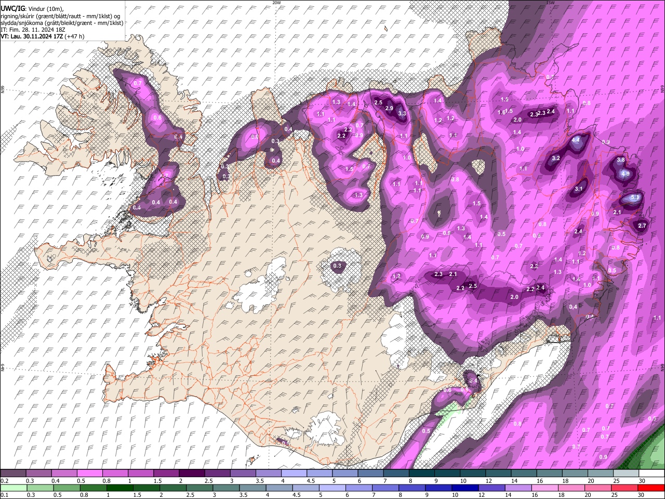Click the 0.2 legend scale label
665x499 pixels.
click(x=4, y=481)
